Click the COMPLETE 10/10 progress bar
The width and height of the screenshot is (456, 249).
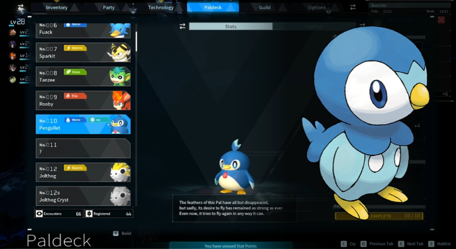[x=379, y=216]
